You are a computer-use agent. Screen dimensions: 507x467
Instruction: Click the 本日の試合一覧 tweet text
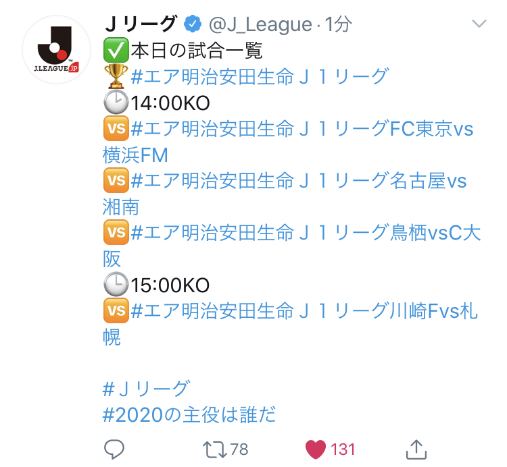tap(197, 51)
